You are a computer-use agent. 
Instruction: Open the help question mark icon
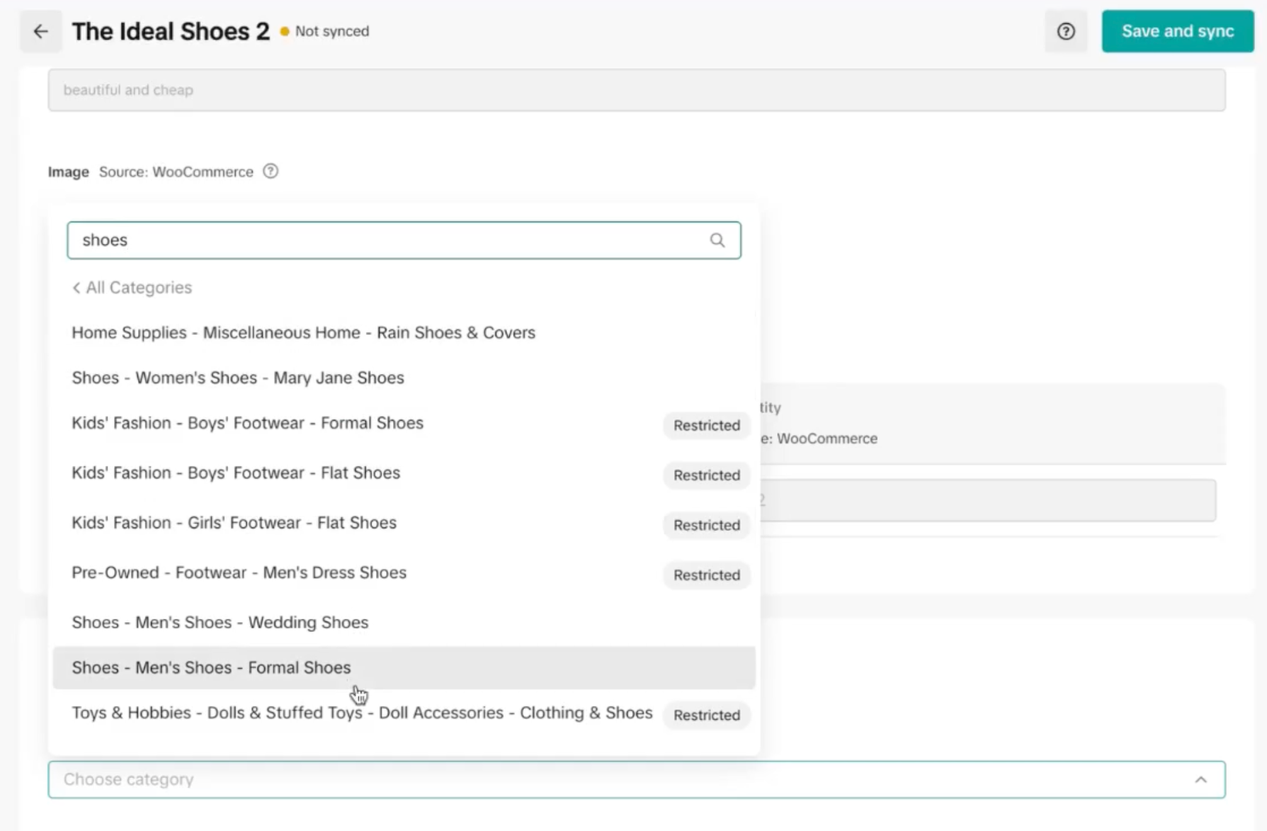tap(1065, 31)
